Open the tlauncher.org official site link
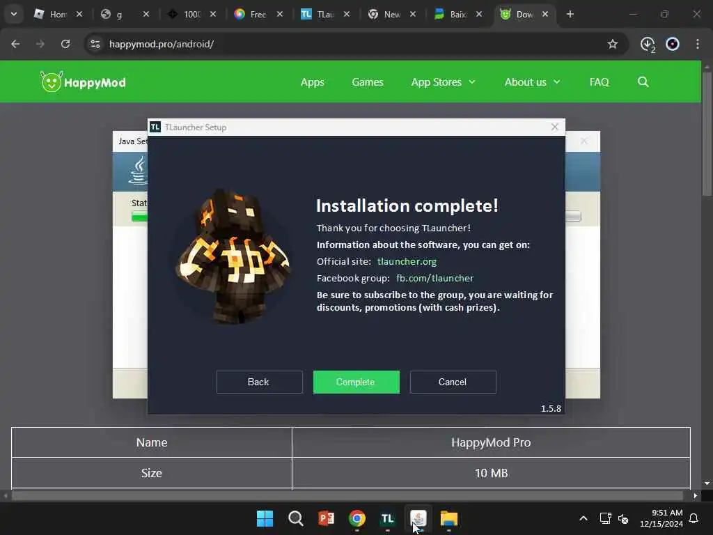Image resolution: width=713 pixels, height=535 pixels. click(407, 262)
